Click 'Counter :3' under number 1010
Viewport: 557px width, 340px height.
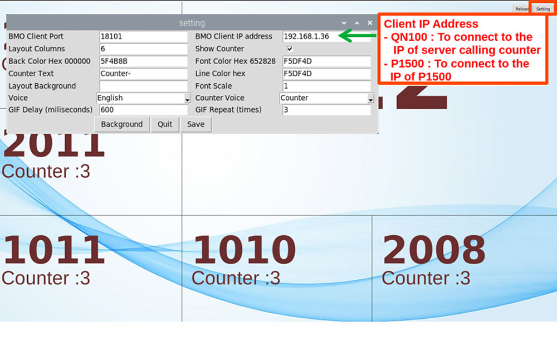click(x=236, y=278)
